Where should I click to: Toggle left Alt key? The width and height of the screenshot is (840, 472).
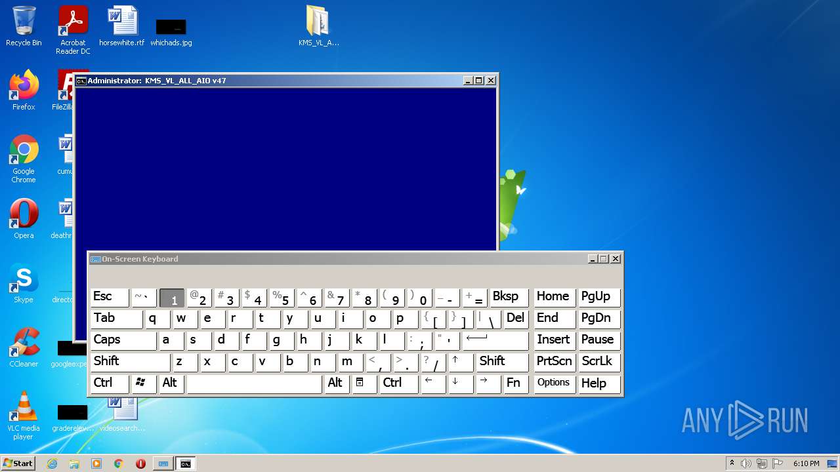(172, 384)
